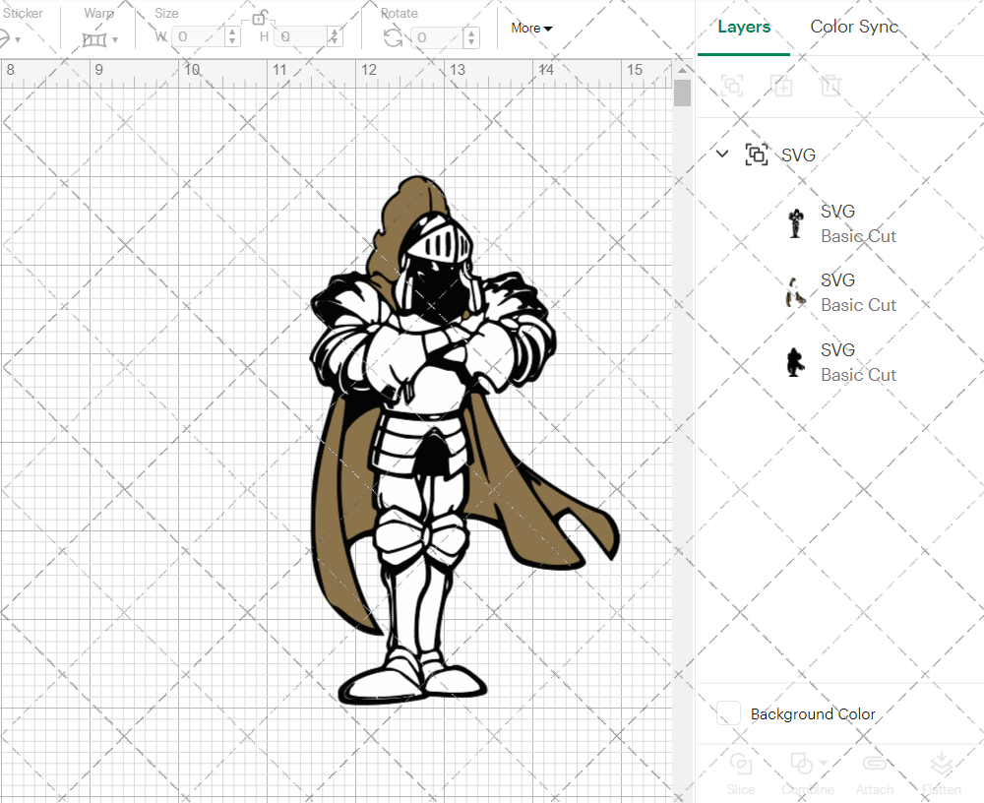Open the More dropdown

[530, 28]
